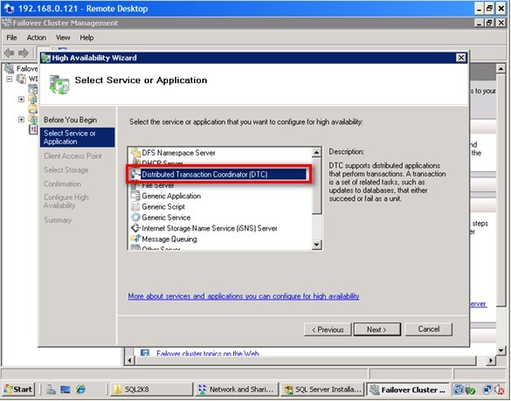Click the horizontal scroll right arrow

pyautogui.click(x=491, y=360)
